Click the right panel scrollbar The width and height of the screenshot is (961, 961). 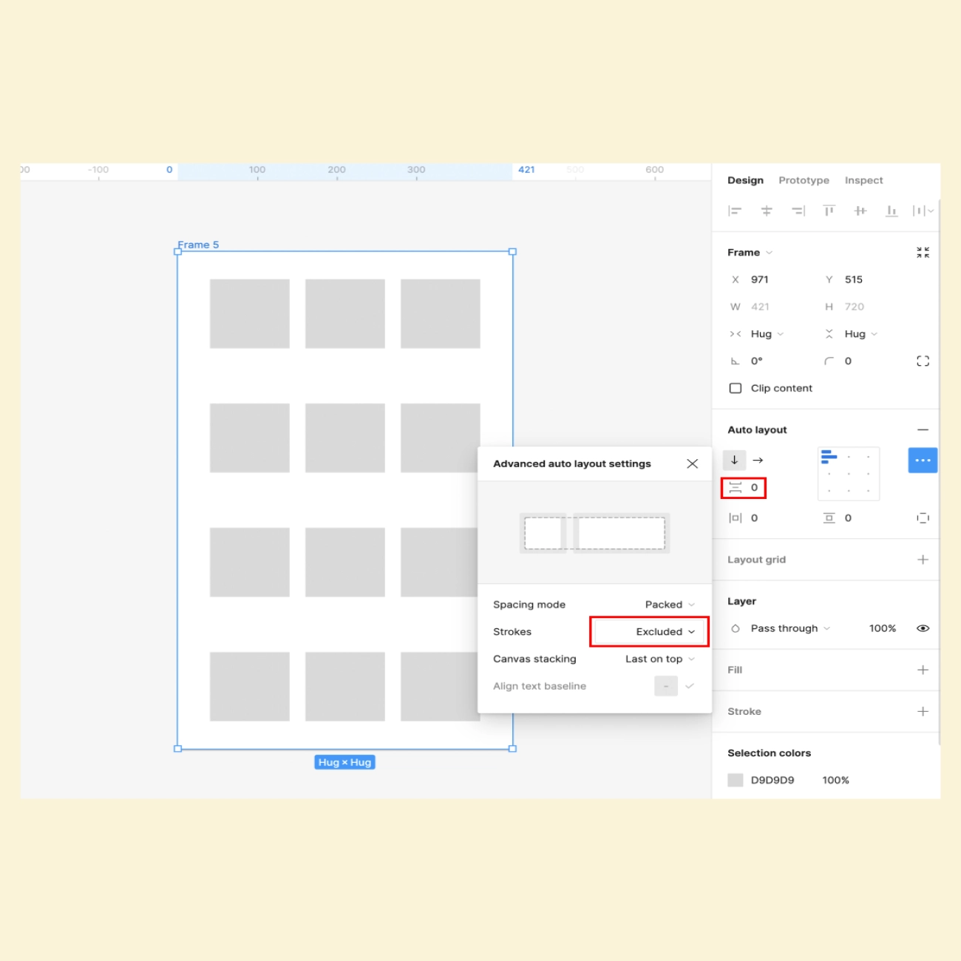[939, 473]
